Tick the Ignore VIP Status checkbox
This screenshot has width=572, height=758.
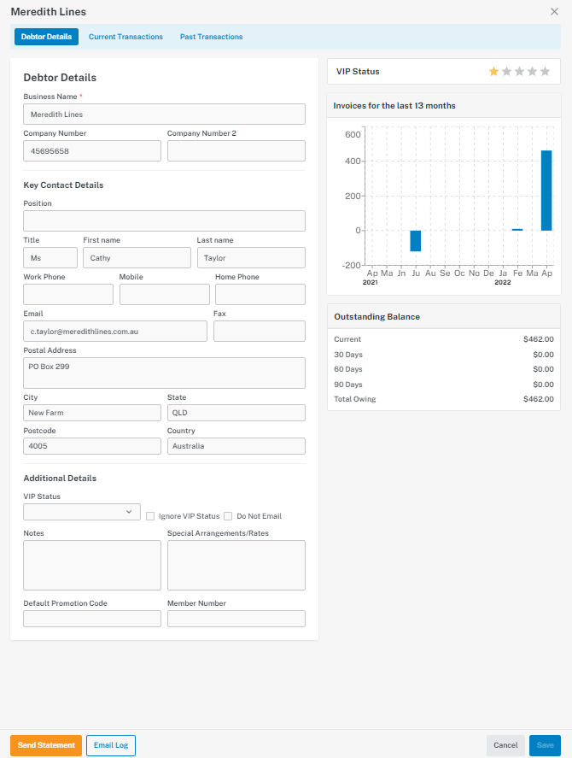[x=150, y=516]
